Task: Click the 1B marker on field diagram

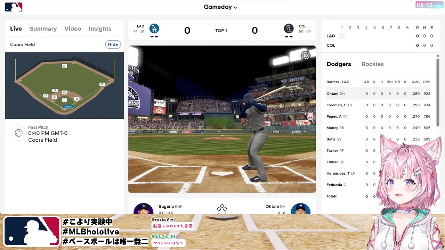Action: point(76,99)
